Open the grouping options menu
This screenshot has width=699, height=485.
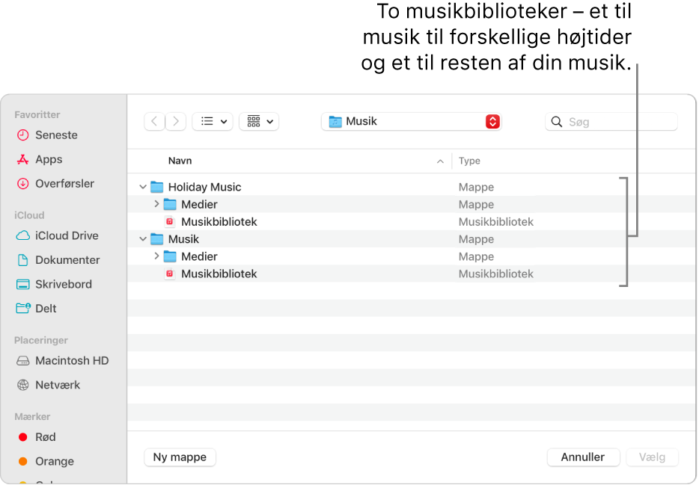pyautogui.click(x=258, y=120)
